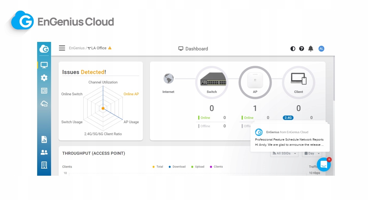
Task: Click the EnGenius organization breadcrumb
Action: [77, 48]
